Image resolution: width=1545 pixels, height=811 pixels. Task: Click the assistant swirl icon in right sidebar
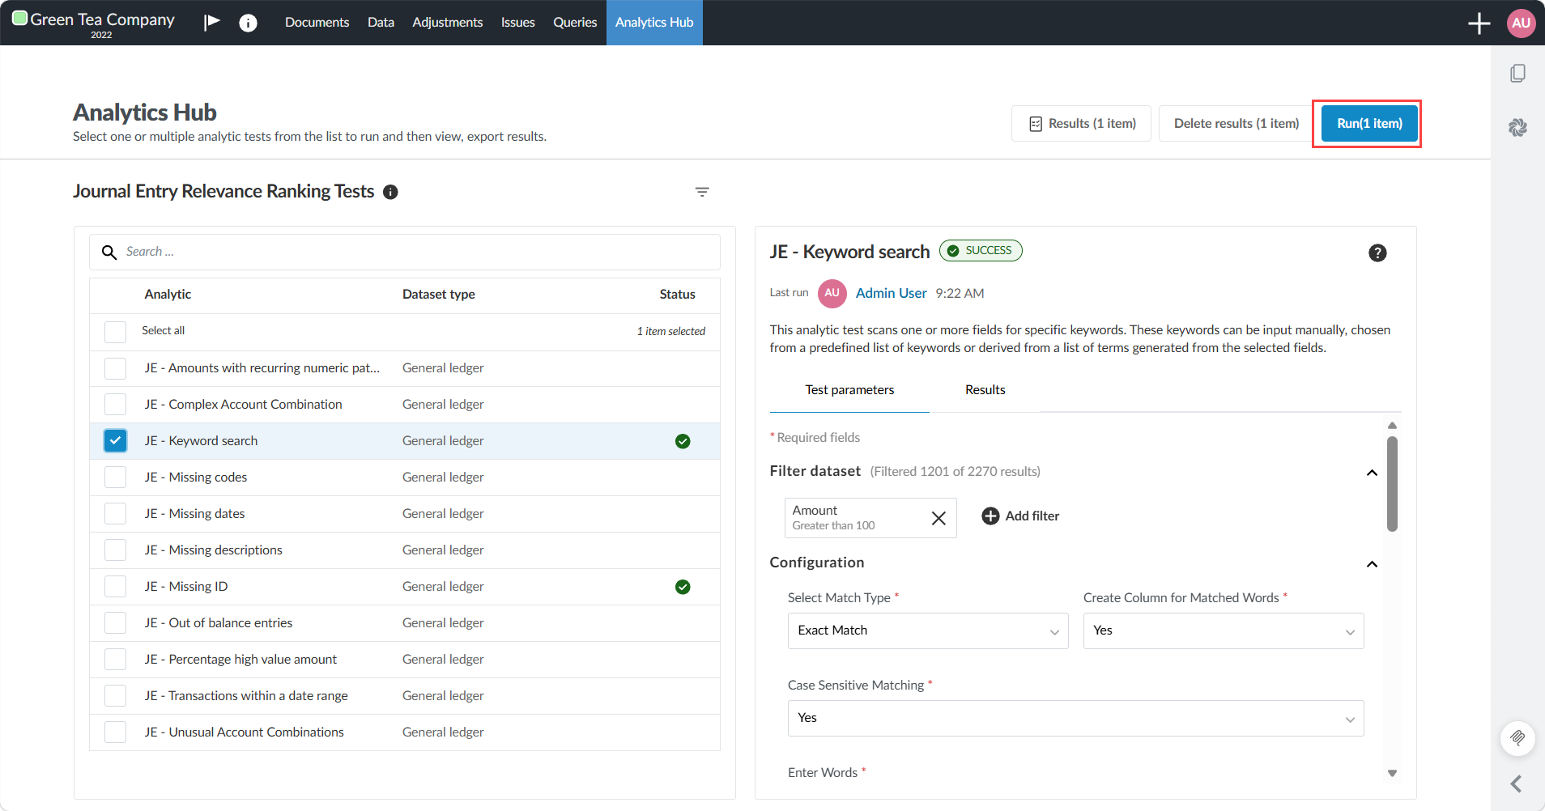coord(1517,127)
